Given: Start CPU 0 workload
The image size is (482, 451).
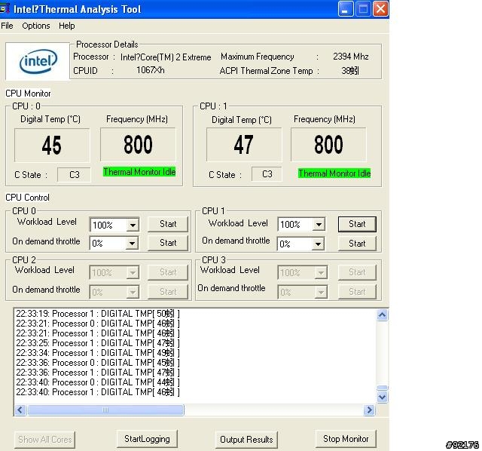Looking at the screenshot, I should [168, 224].
